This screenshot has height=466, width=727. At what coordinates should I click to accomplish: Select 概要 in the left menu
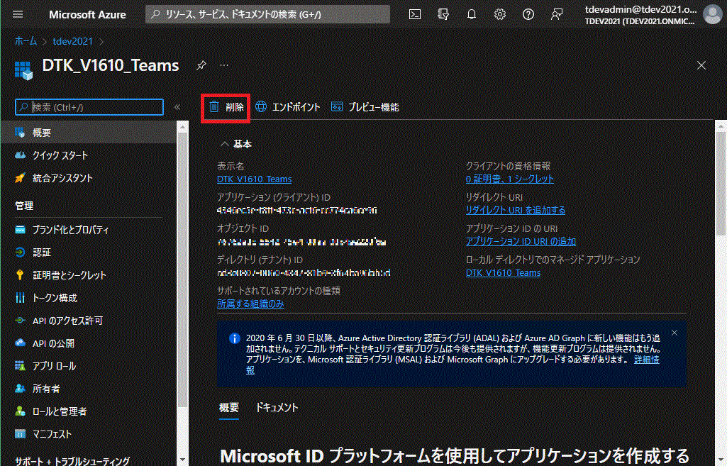pos(89,133)
